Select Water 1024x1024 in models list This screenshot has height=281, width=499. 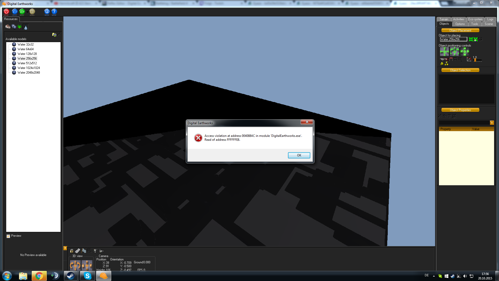29,68
